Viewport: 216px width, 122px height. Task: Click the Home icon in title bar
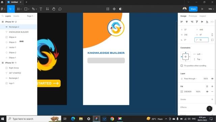pyautogui.click(x=2, y=2)
